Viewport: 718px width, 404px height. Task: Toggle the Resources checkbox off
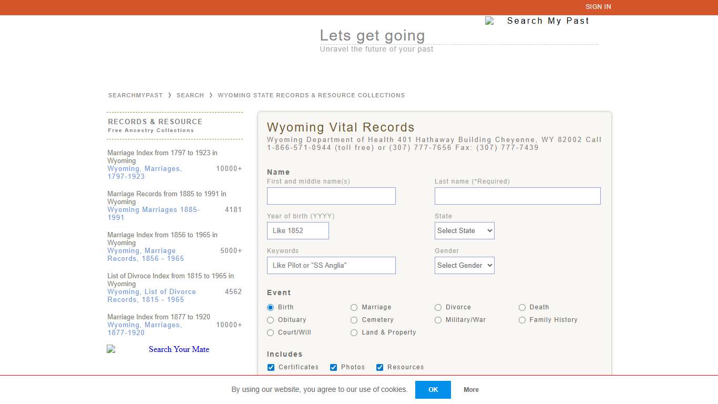[x=379, y=367]
